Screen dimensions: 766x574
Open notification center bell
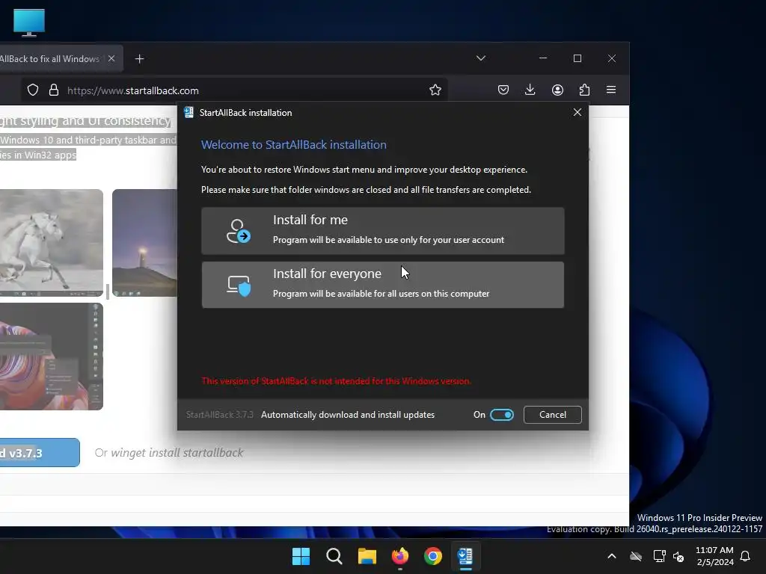[x=746, y=556]
